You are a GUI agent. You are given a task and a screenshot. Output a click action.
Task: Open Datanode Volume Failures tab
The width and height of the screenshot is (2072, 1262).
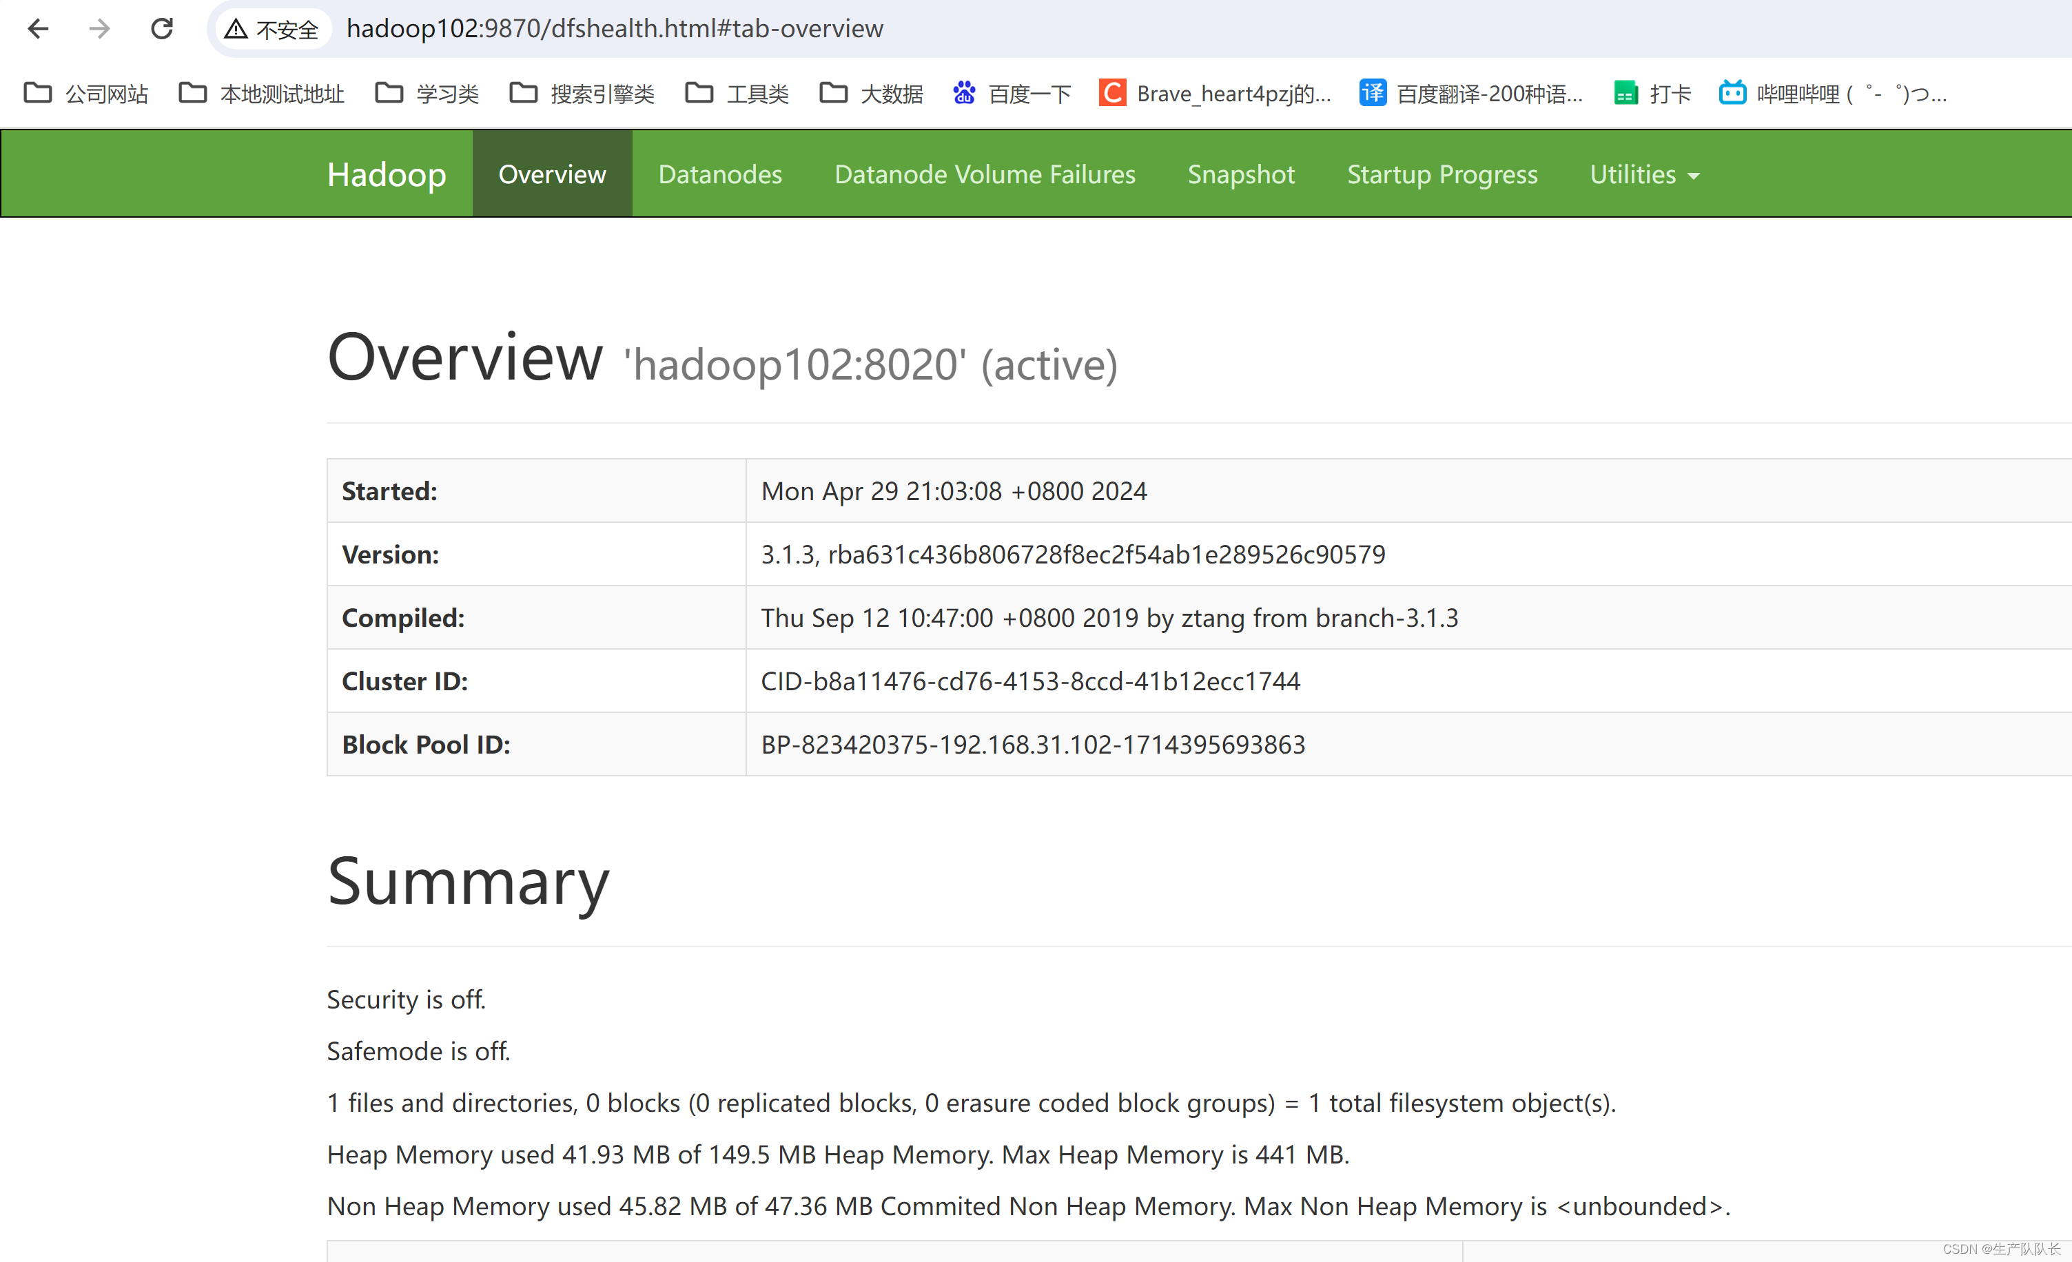pyautogui.click(x=984, y=174)
